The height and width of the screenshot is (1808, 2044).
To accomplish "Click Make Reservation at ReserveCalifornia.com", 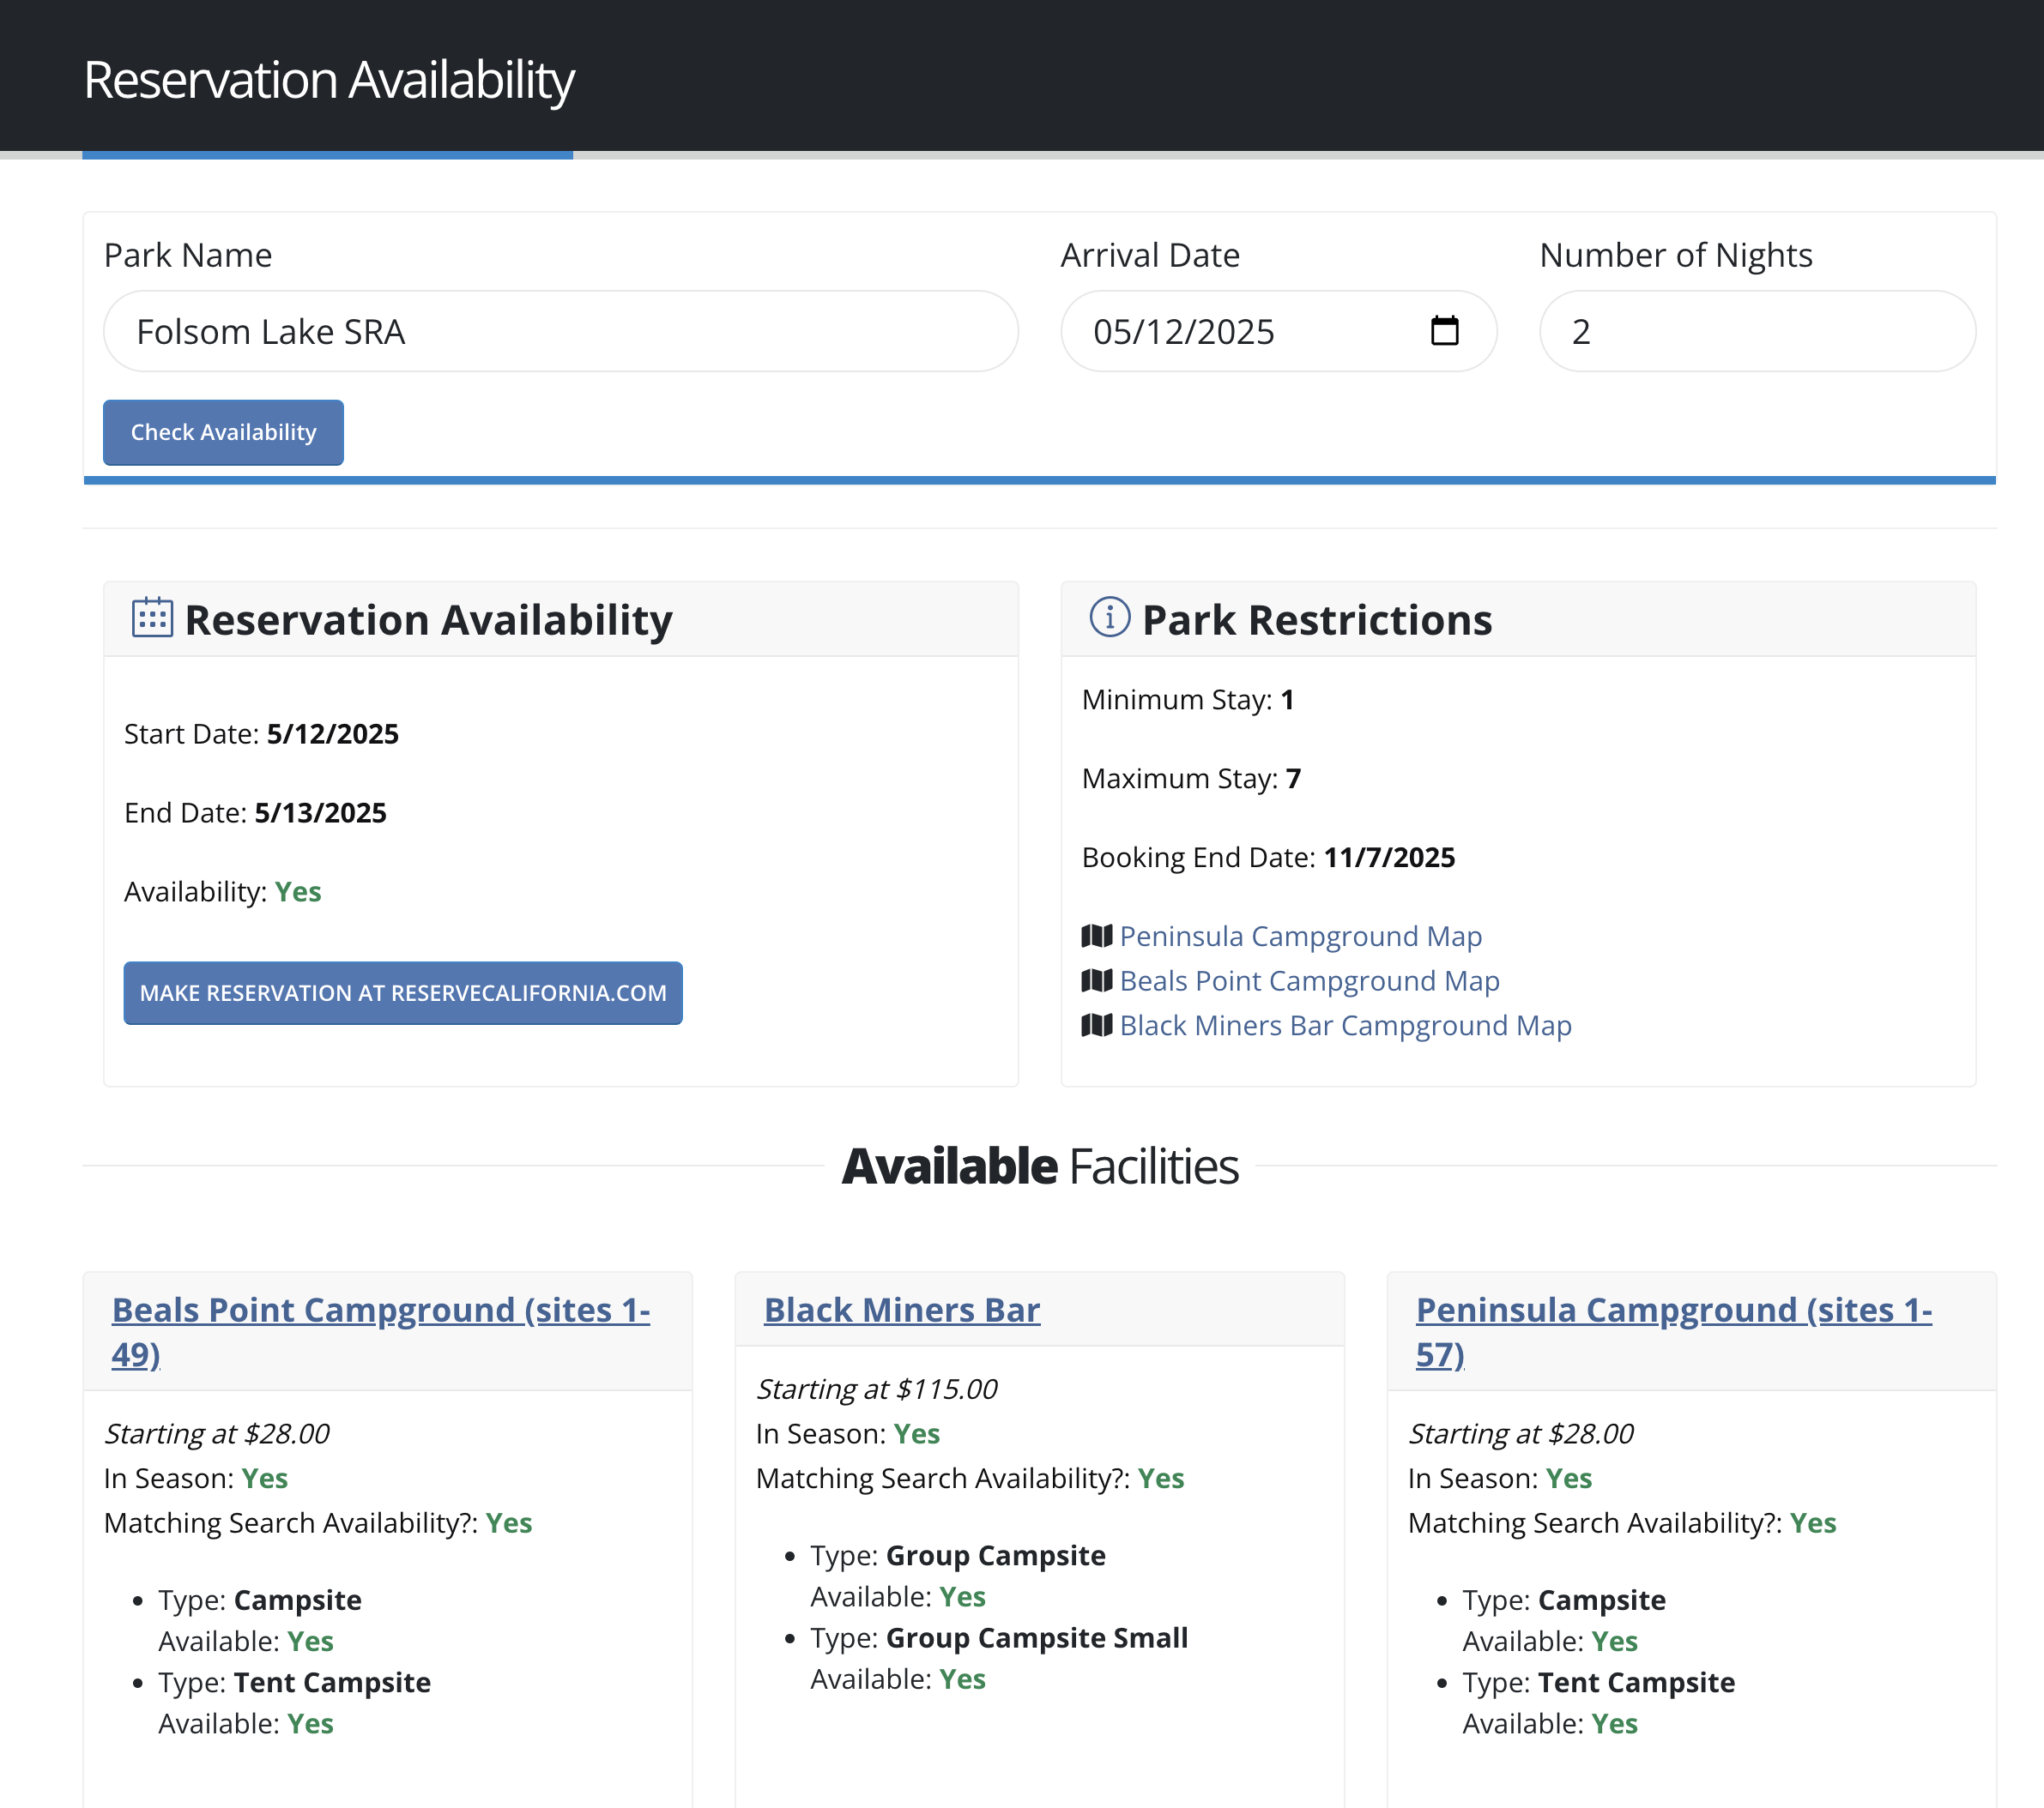I will [x=402, y=992].
